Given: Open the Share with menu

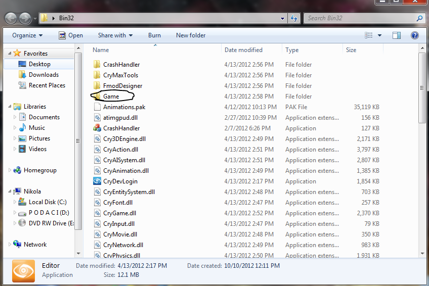Looking at the screenshot, I should [115, 35].
